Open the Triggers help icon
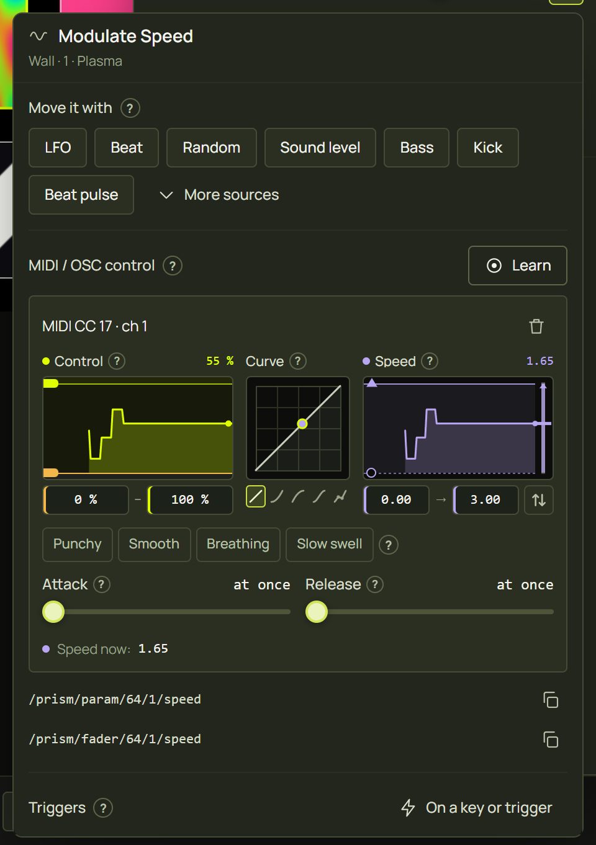The image size is (596, 845). point(103,808)
